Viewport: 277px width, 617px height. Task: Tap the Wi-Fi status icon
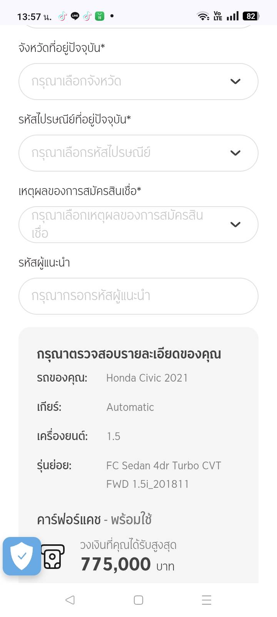pyautogui.click(x=203, y=16)
